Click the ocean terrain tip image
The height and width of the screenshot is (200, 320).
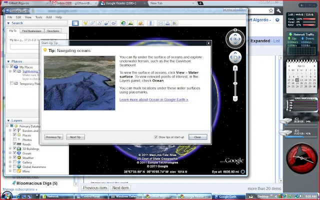tap(79, 83)
